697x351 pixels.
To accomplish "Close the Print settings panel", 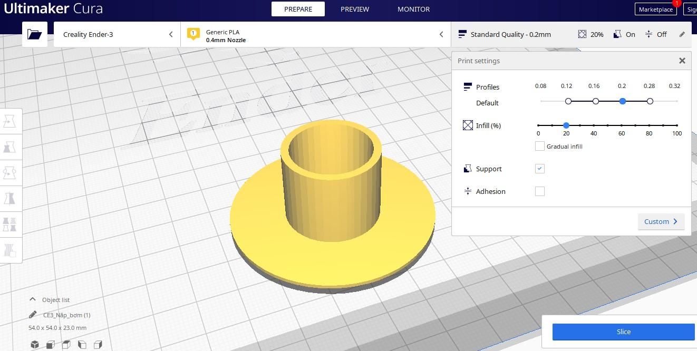I will pyautogui.click(x=682, y=61).
